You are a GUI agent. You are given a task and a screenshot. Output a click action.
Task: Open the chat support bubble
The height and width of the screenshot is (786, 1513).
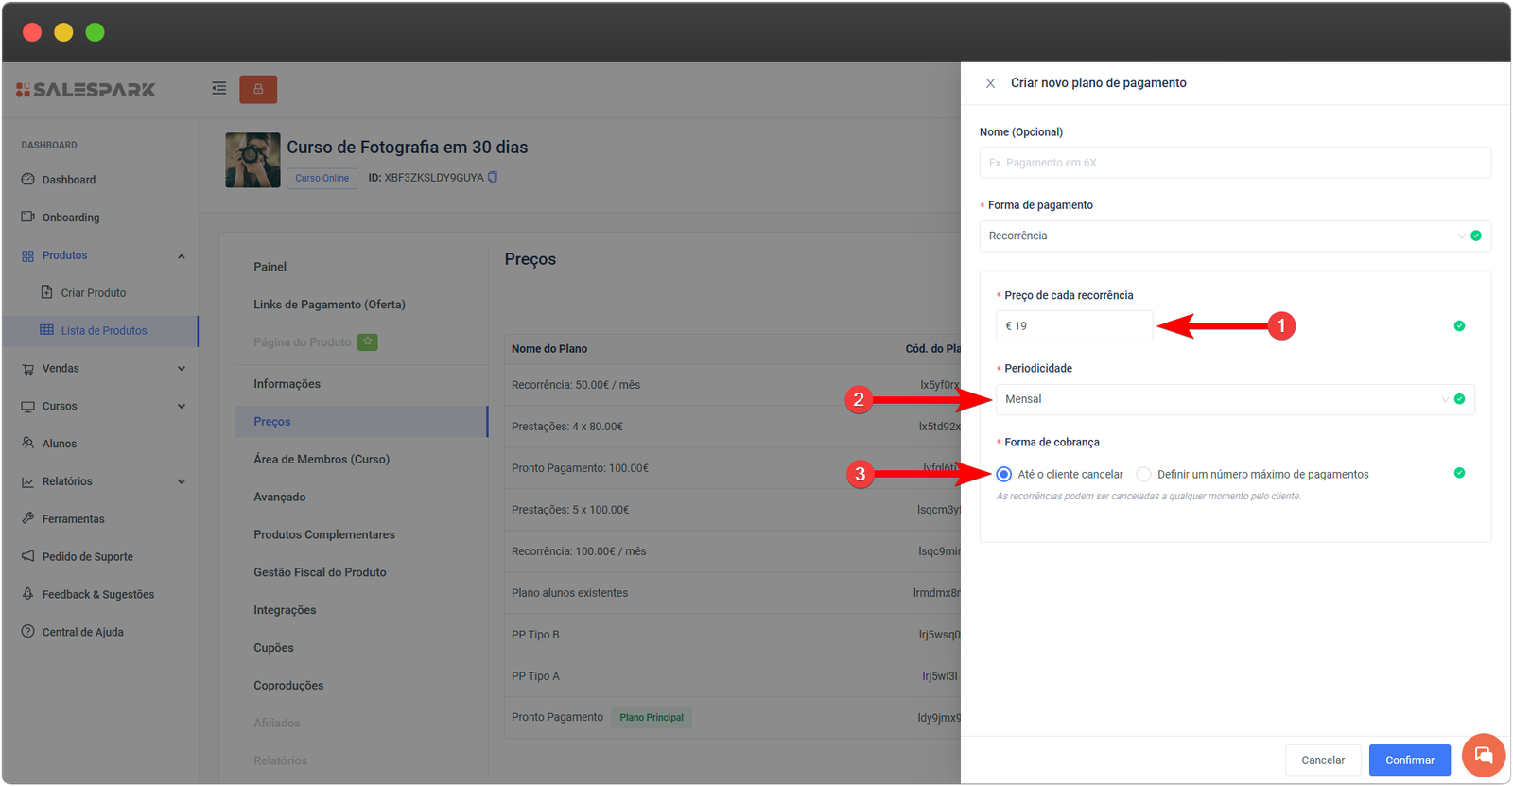(x=1483, y=756)
